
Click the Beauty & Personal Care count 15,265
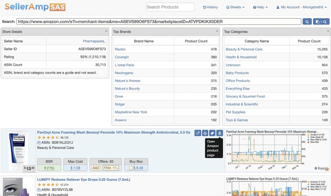coord(322,49)
